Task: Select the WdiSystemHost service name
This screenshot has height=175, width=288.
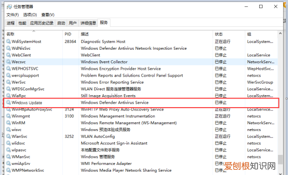Action: [26, 42]
